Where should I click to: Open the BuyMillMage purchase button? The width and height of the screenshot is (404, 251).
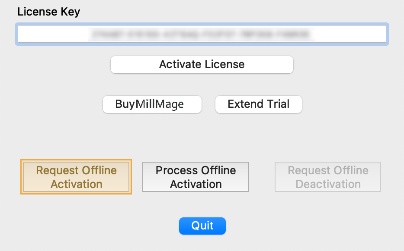(152, 104)
